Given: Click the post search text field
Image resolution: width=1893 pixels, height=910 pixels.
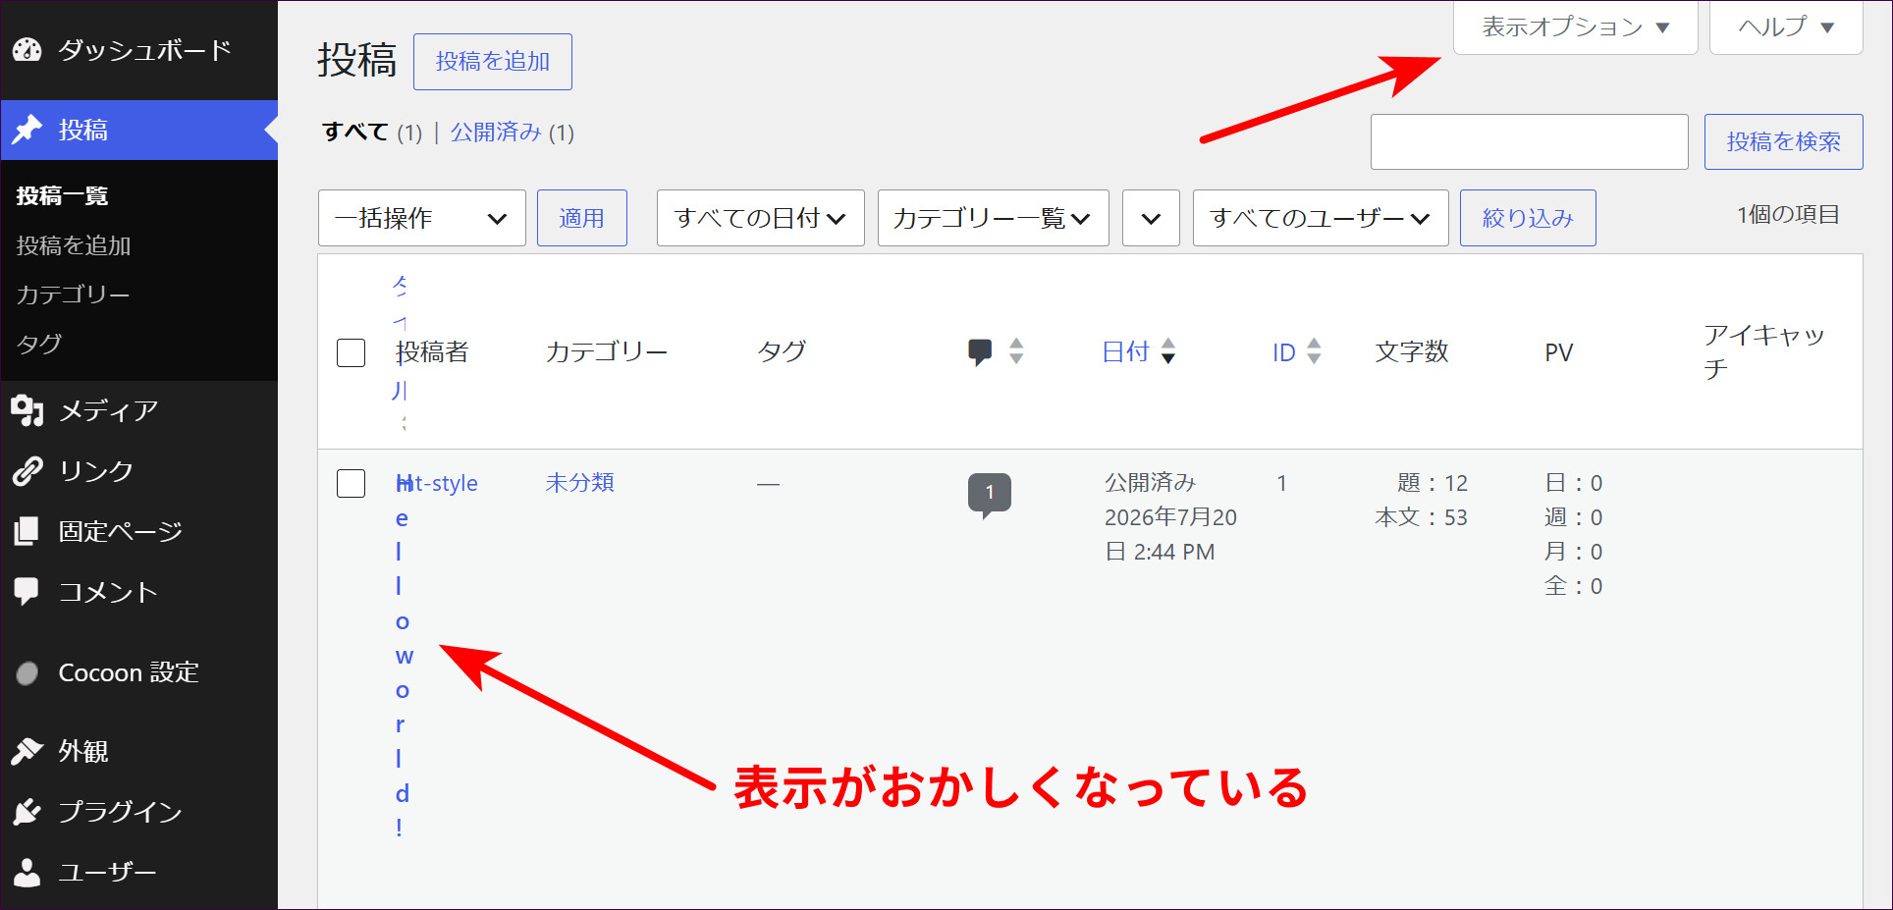Looking at the screenshot, I should tap(1530, 141).
